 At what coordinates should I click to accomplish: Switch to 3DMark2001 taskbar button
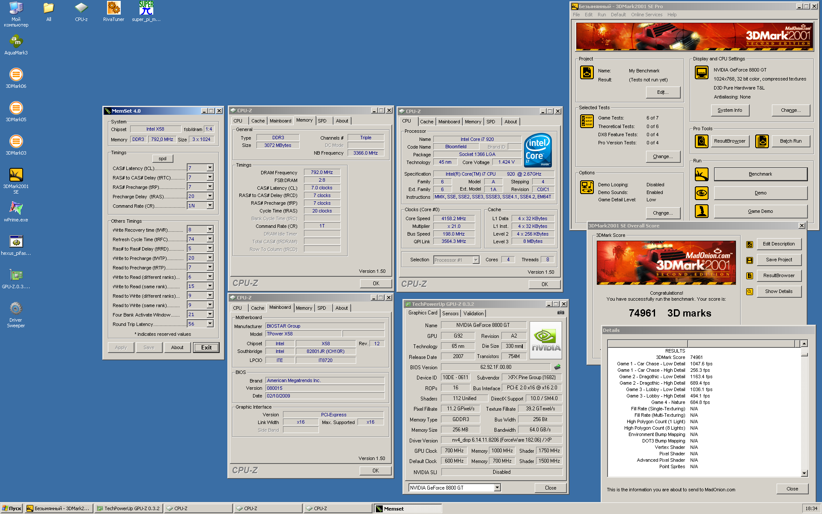click(x=58, y=508)
